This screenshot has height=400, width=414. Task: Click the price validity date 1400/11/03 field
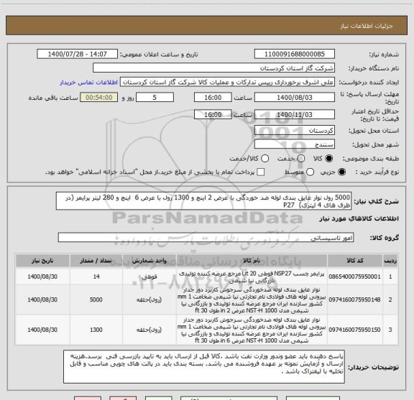tap(295, 114)
